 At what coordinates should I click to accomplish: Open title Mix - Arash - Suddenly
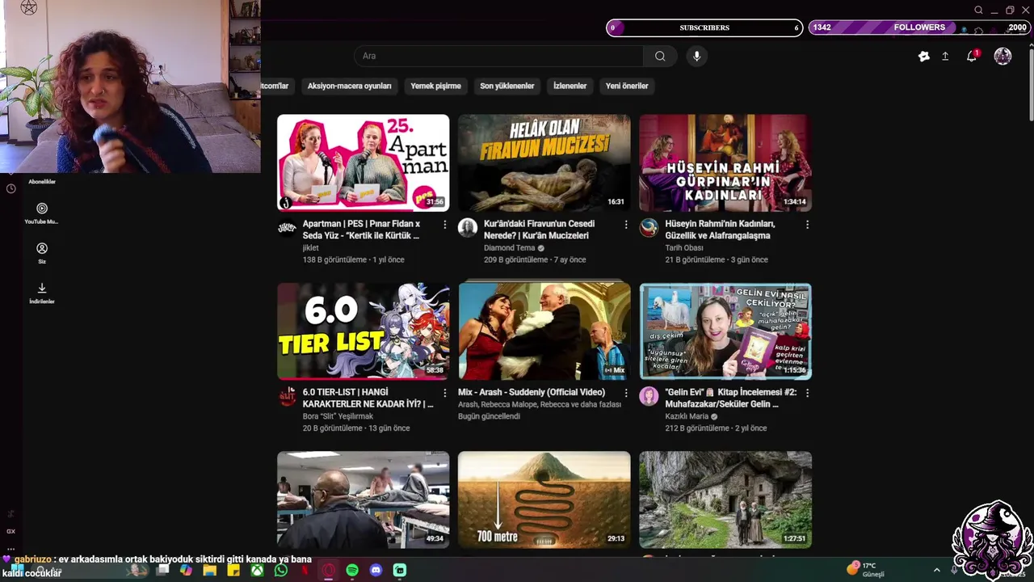[532, 392]
